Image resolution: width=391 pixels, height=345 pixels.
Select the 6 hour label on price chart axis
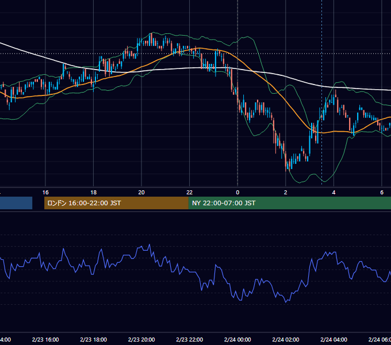(x=382, y=192)
